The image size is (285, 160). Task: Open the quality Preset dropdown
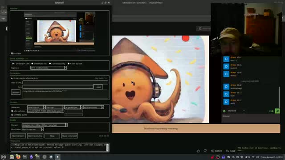click(45, 125)
